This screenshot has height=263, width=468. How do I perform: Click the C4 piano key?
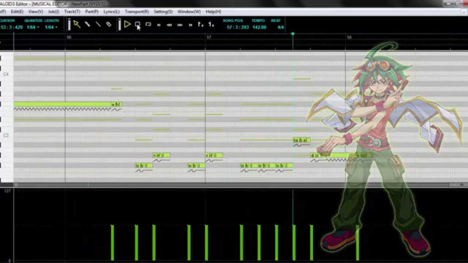point(6,74)
